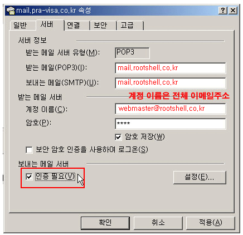This screenshot has width=243, height=235.
Task: Confirm with the 확인 button
Action: click(x=105, y=223)
